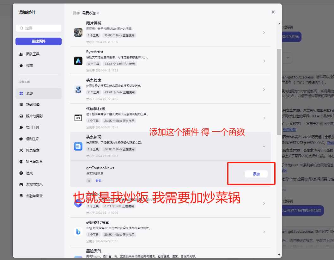Click the 头条搜索 robot plugin icon

[78, 90]
